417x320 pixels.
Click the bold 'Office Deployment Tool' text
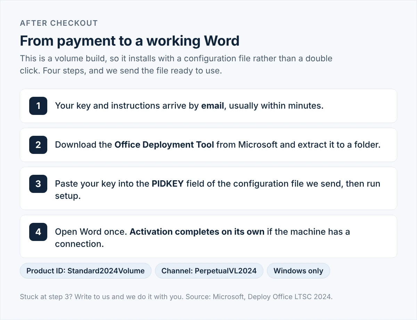(164, 145)
